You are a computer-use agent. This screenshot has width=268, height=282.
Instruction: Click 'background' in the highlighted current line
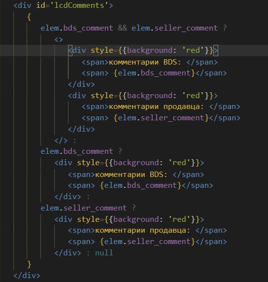pos(150,50)
